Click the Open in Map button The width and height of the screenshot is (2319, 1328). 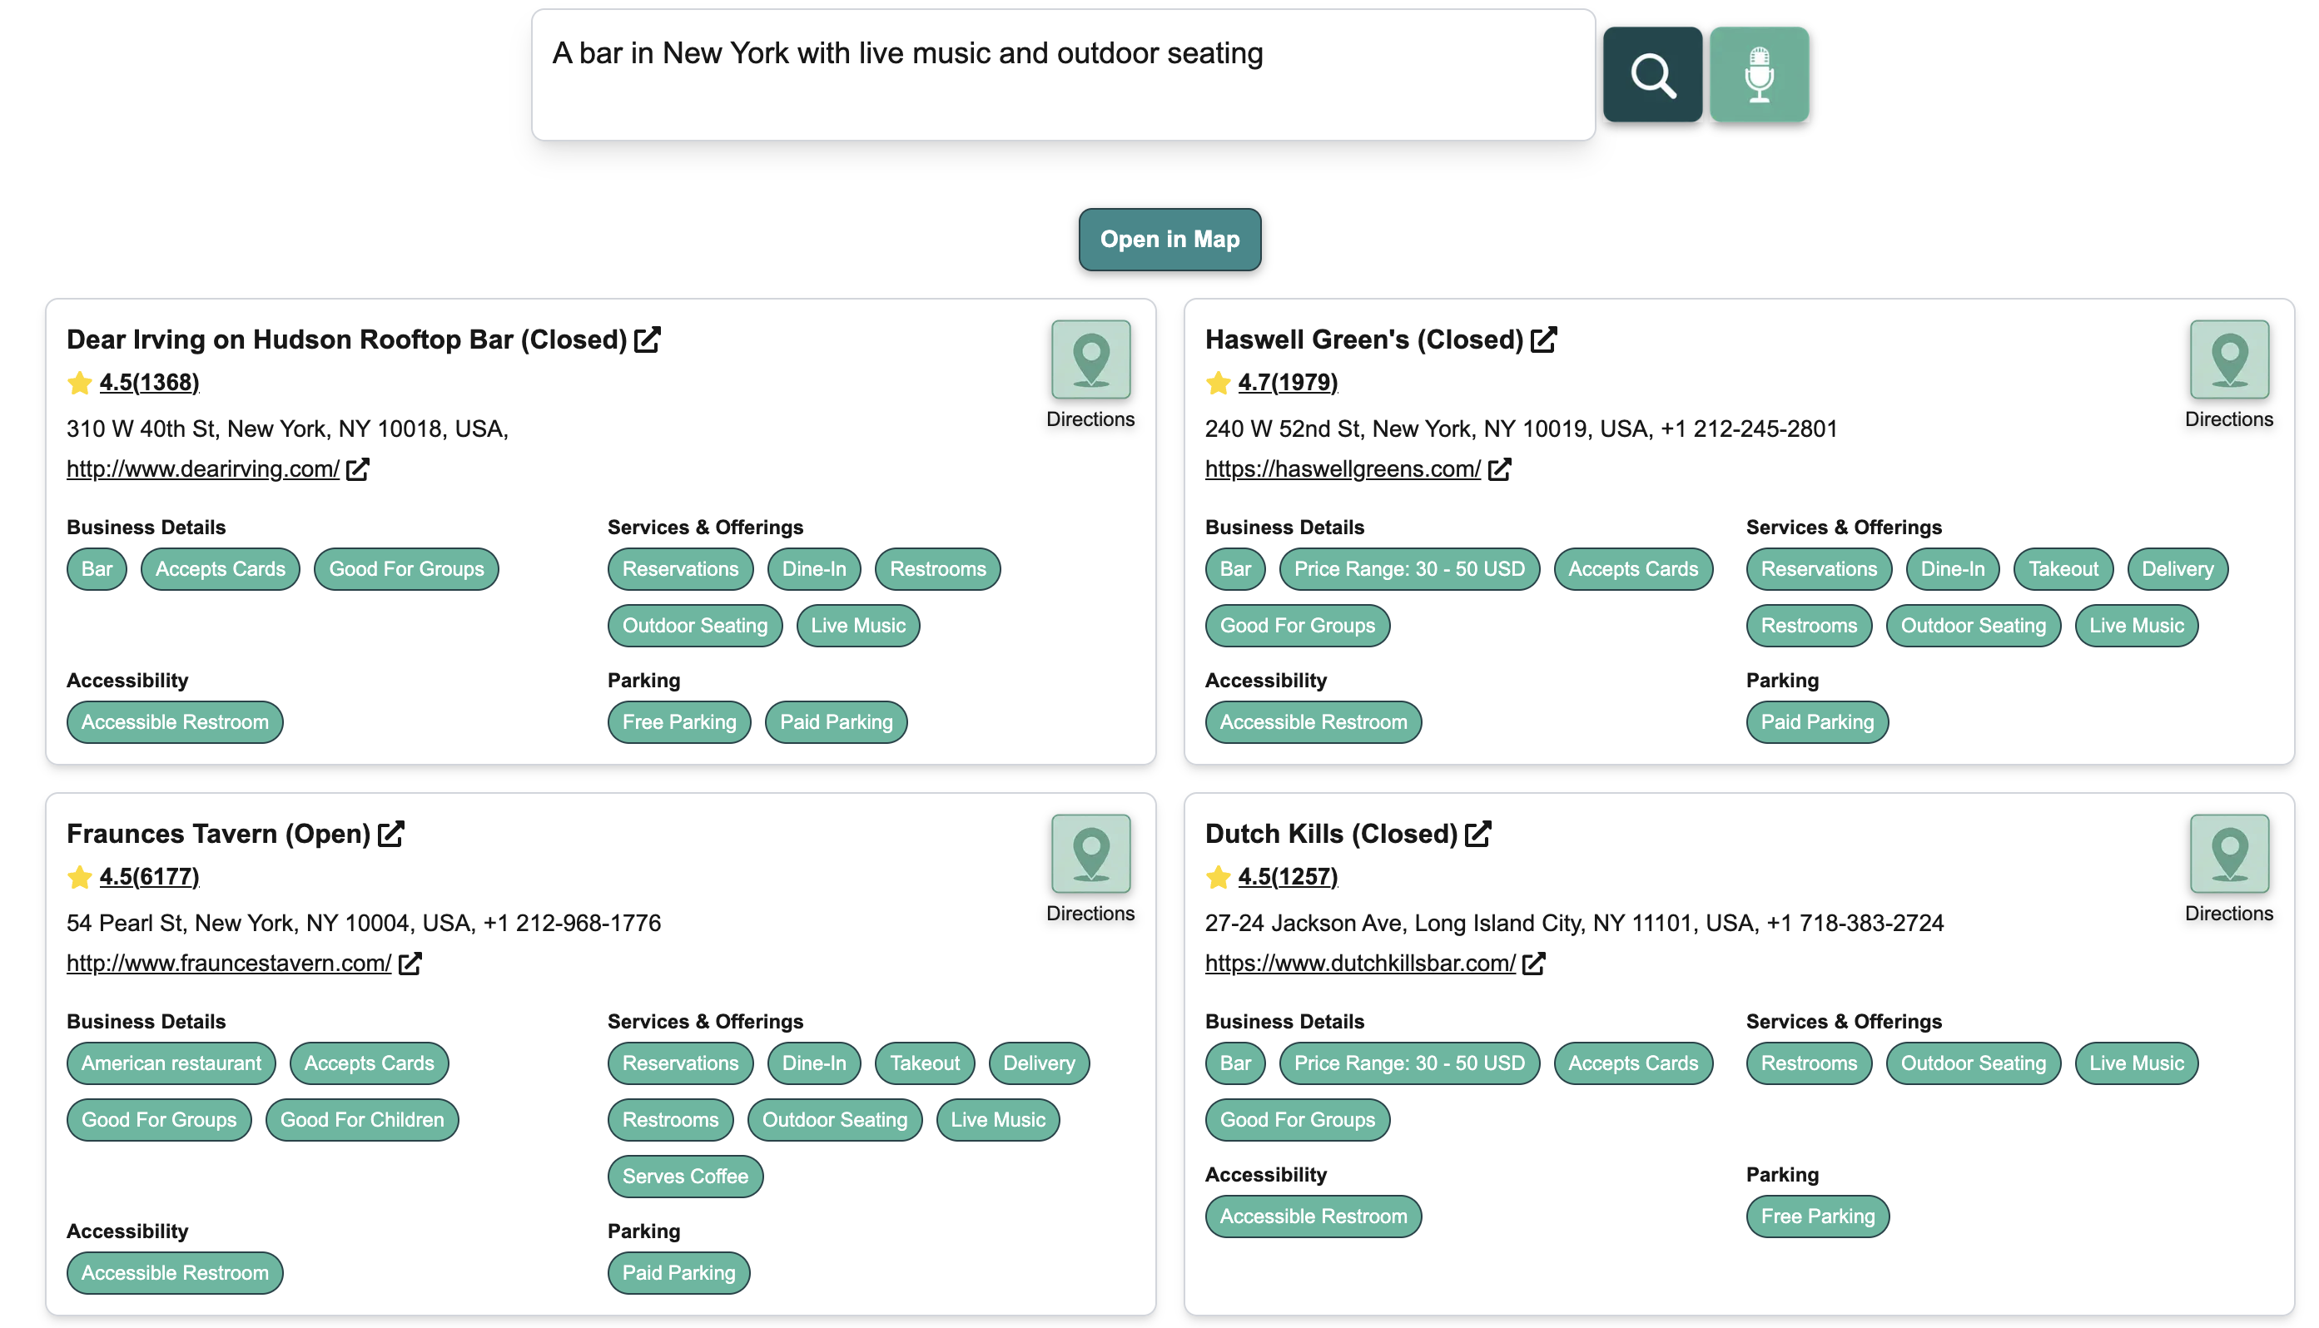pos(1169,239)
